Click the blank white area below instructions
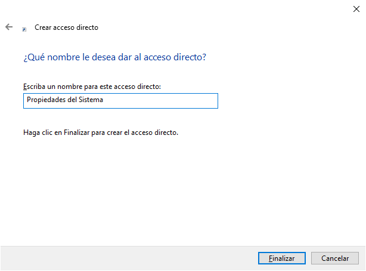This screenshot has height=271, width=366. click(x=179, y=191)
